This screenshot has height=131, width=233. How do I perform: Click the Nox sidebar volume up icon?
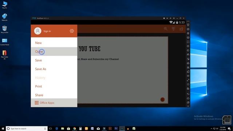pyautogui.click(x=188, y=46)
